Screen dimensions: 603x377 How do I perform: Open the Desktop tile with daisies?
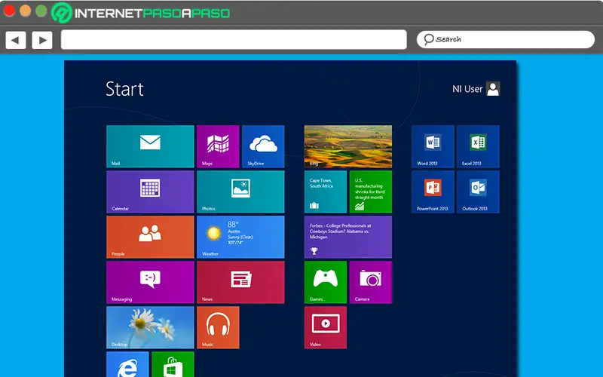click(x=150, y=327)
